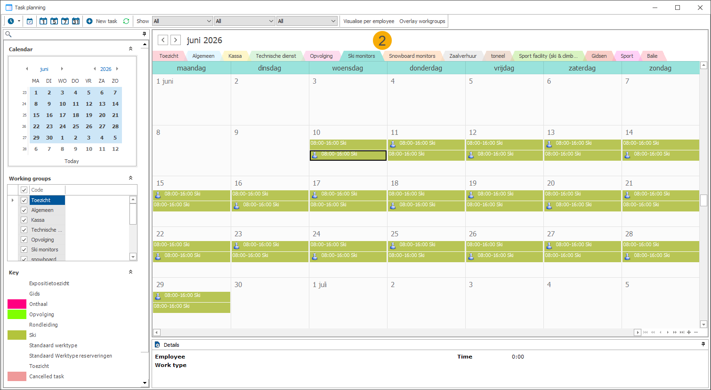Jump to the last record in the navigator

click(682, 332)
